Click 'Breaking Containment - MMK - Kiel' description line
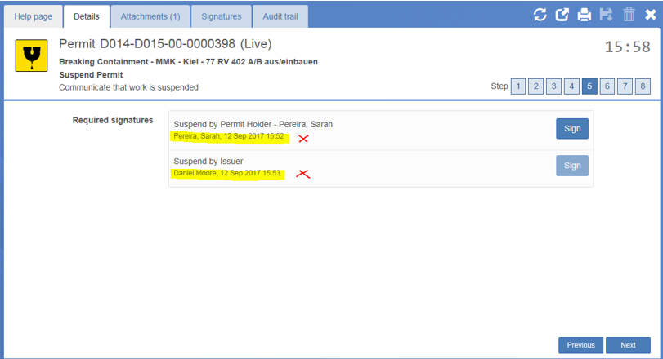Image resolution: width=663 pixels, height=359 pixels. [x=188, y=61]
